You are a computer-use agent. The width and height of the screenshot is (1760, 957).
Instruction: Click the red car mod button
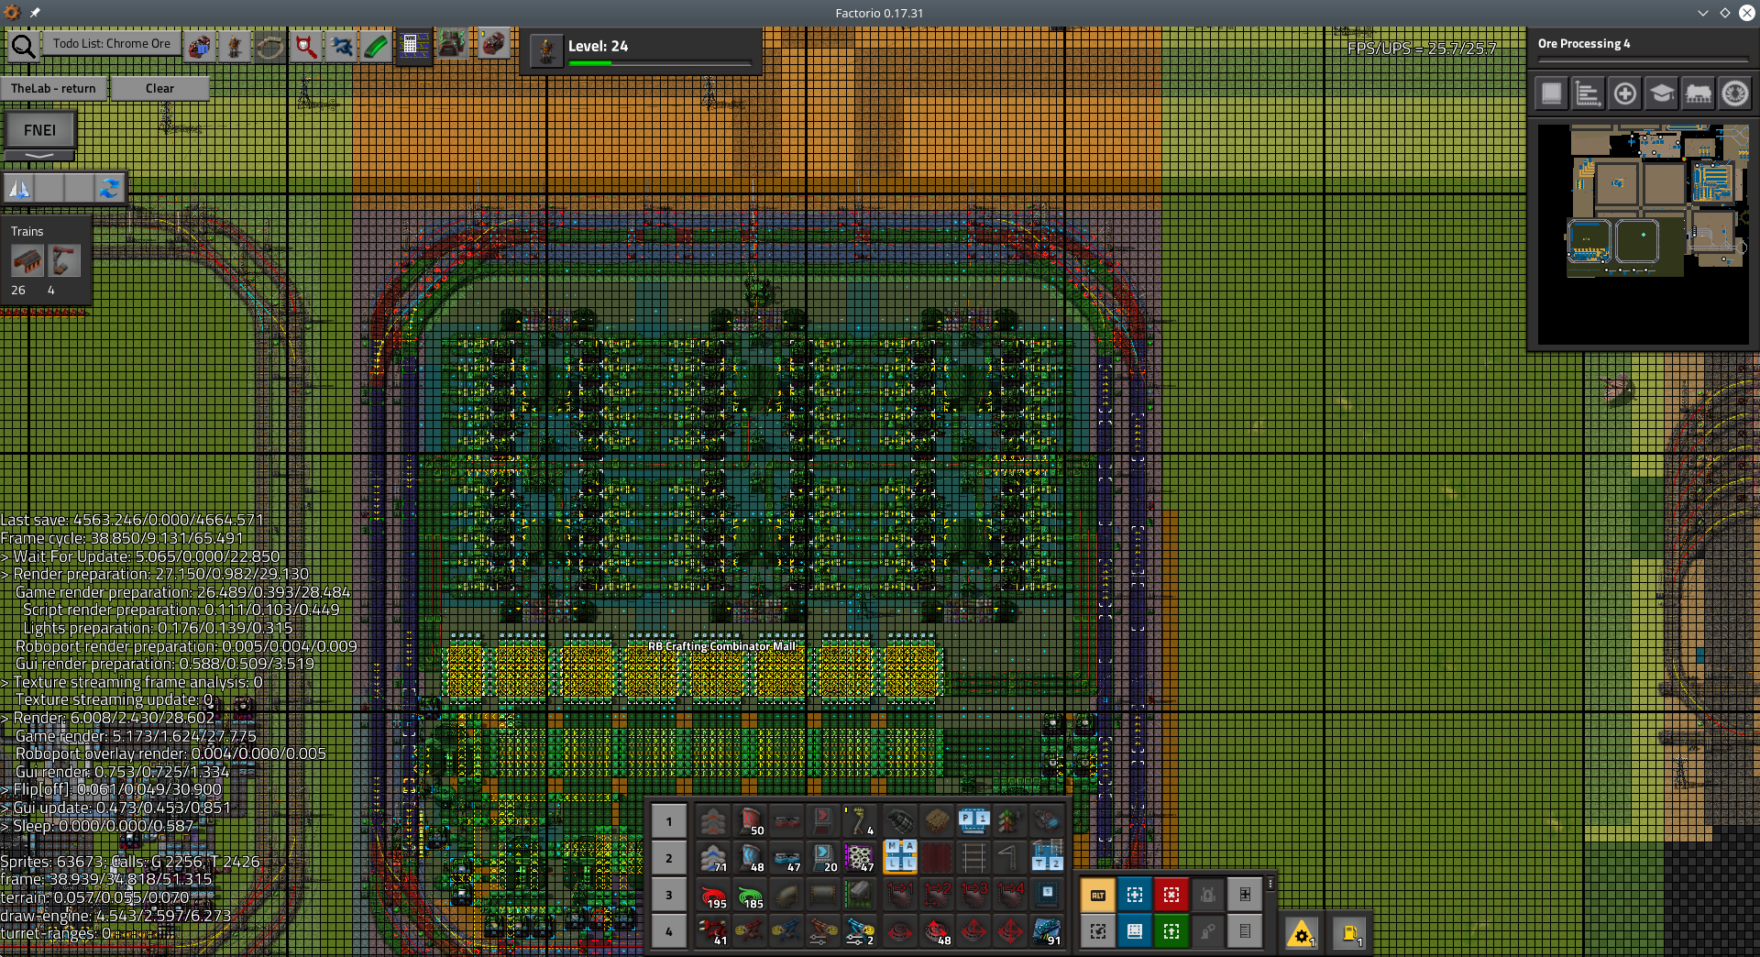pyautogui.click(x=493, y=44)
